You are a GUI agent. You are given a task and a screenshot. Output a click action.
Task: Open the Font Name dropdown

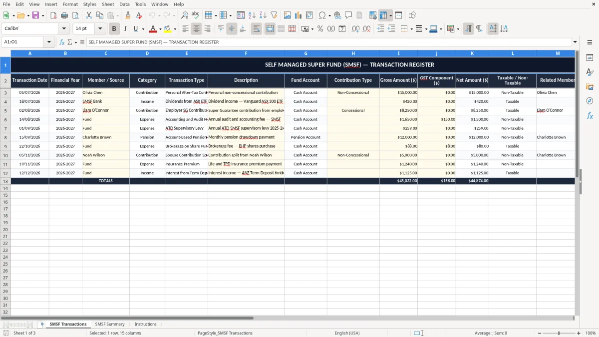tap(64, 29)
